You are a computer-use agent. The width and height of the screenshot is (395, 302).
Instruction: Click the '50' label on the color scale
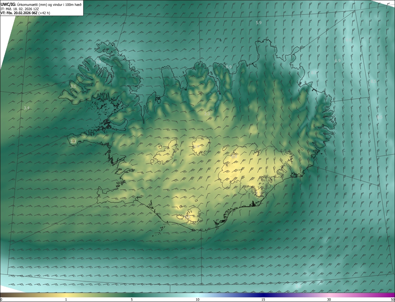click(393, 300)
